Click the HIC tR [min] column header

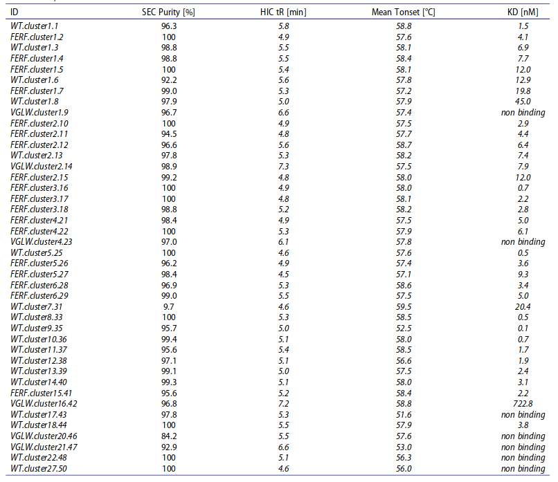point(285,12)
